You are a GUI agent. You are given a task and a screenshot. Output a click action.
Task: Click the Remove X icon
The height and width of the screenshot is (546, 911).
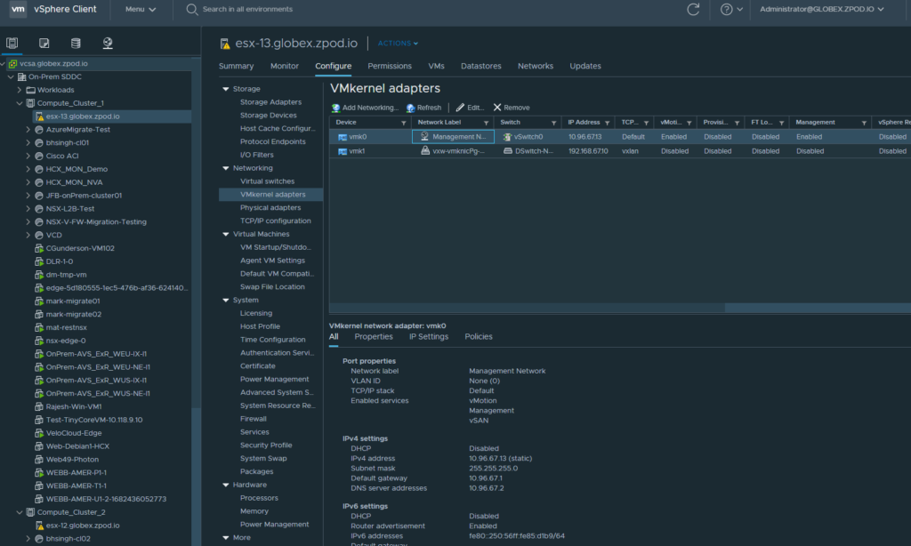[x=497, y=108]
